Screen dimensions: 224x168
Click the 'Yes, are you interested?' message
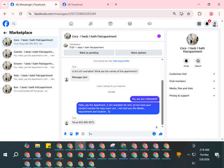pos(145,99)
